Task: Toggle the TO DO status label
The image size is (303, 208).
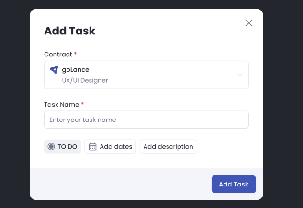Action: click(x=67, y=147)
